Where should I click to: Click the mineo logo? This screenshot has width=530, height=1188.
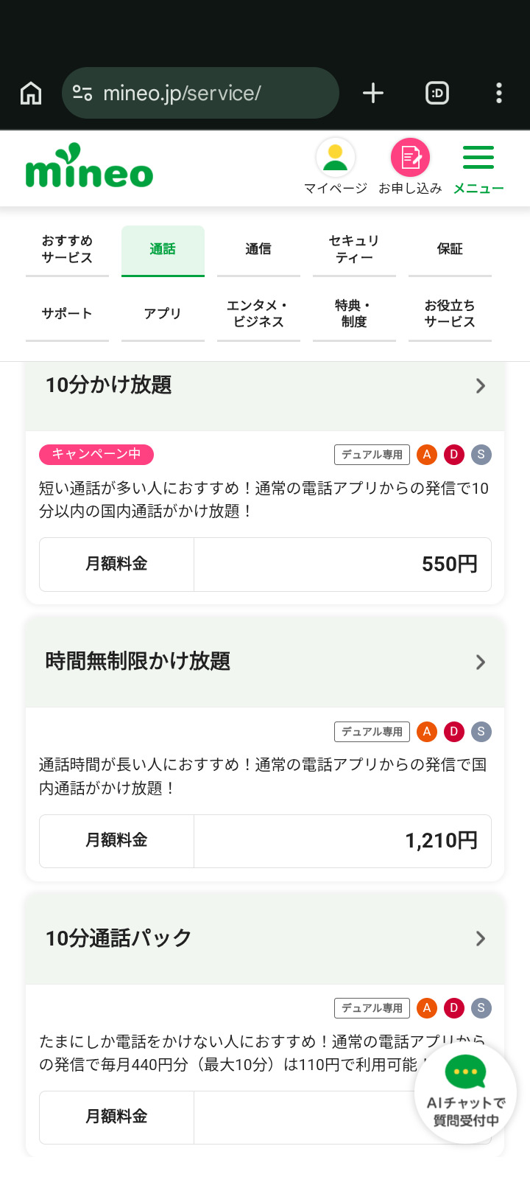(x=89, y=167)
